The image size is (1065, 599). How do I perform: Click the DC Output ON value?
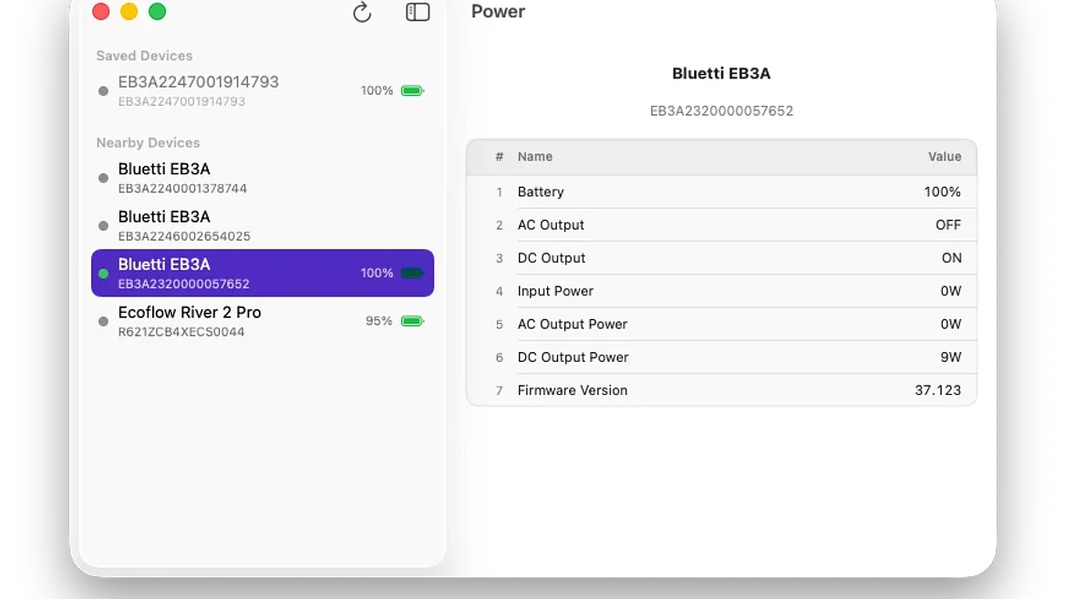(952, 258)
